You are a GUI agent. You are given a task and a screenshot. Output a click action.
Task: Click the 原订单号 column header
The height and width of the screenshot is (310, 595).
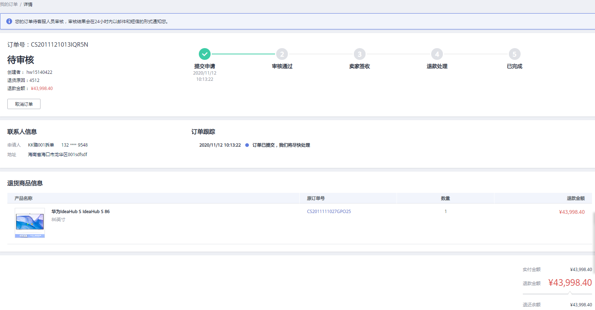click(316, 198)
